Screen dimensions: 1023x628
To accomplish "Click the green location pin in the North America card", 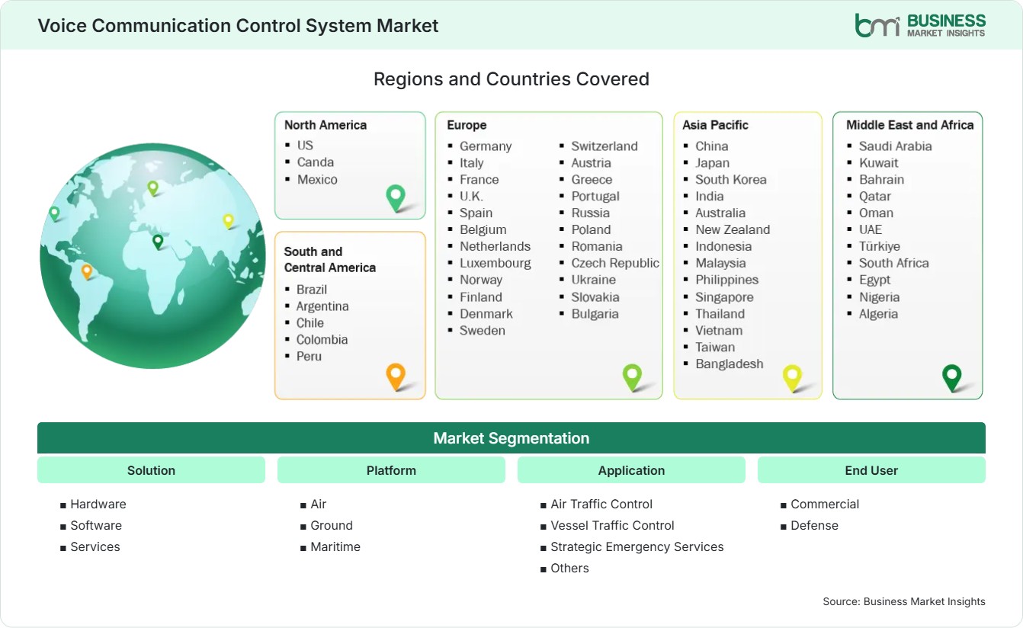I will [x=396, y=198].
